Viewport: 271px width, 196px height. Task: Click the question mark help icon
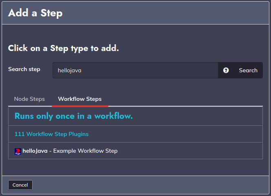226,70
